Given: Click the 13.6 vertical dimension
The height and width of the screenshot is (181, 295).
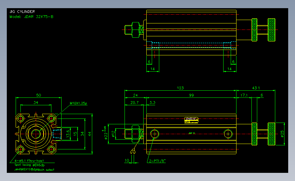Looking at the screenshot, I should pyautogui.click(x=68, y=134).
